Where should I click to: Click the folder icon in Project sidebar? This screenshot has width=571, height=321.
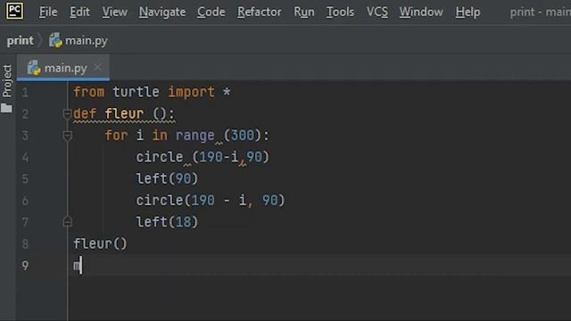tap(6, 108)
